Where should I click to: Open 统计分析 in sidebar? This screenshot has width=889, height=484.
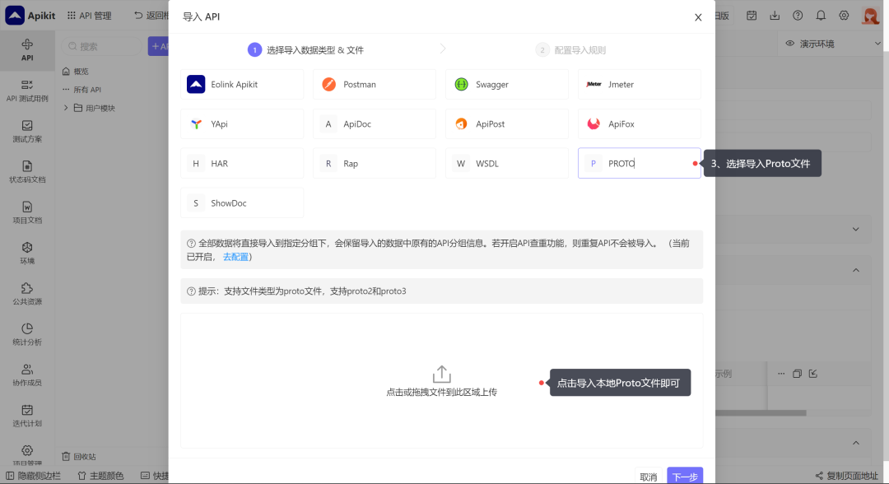[x=27, y=335]
